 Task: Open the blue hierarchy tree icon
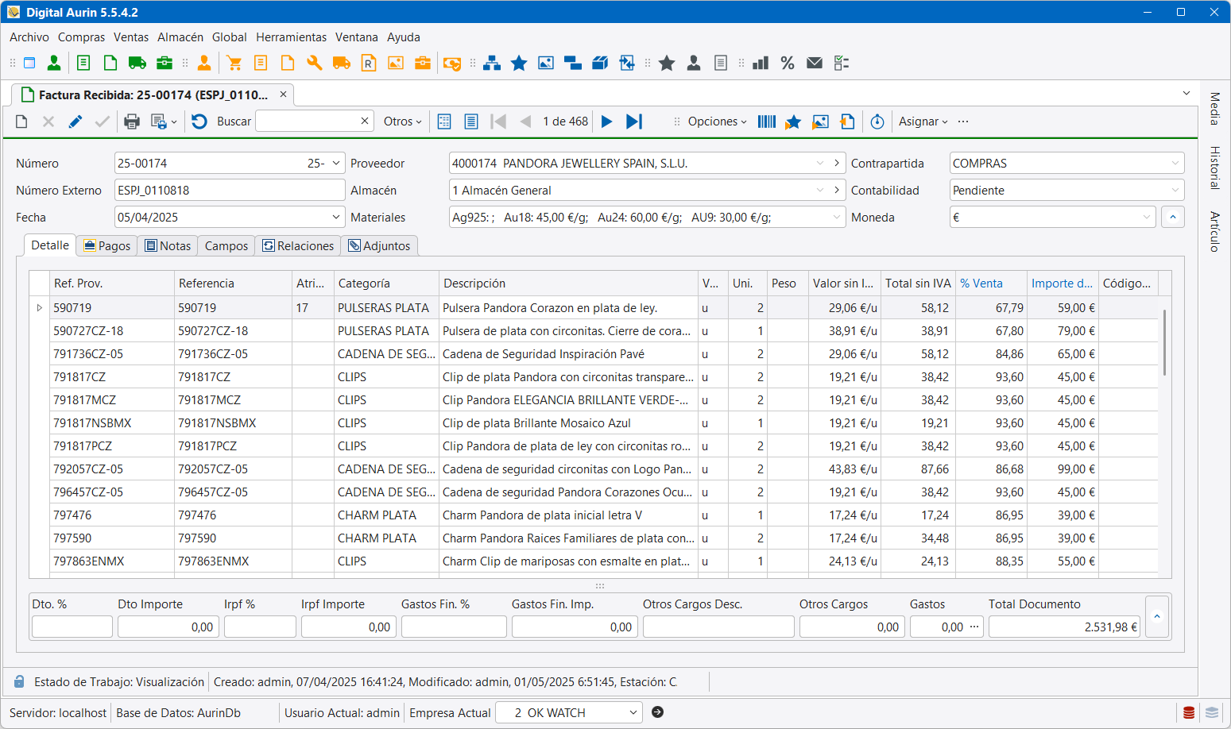coord(492,63)
